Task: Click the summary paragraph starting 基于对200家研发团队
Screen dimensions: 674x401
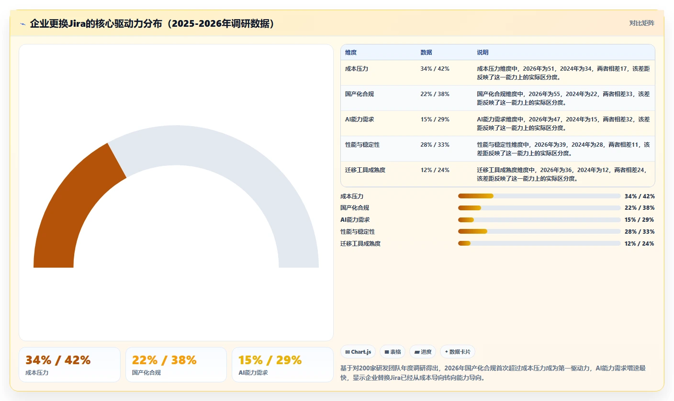Action: (493, 373)
